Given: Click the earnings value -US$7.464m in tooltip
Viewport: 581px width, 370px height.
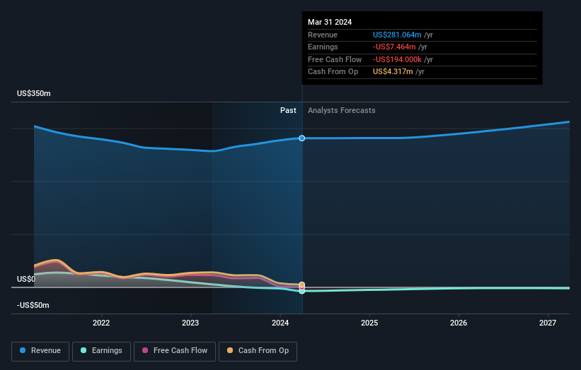Looking at the screenshot, I should coord(394,47).
